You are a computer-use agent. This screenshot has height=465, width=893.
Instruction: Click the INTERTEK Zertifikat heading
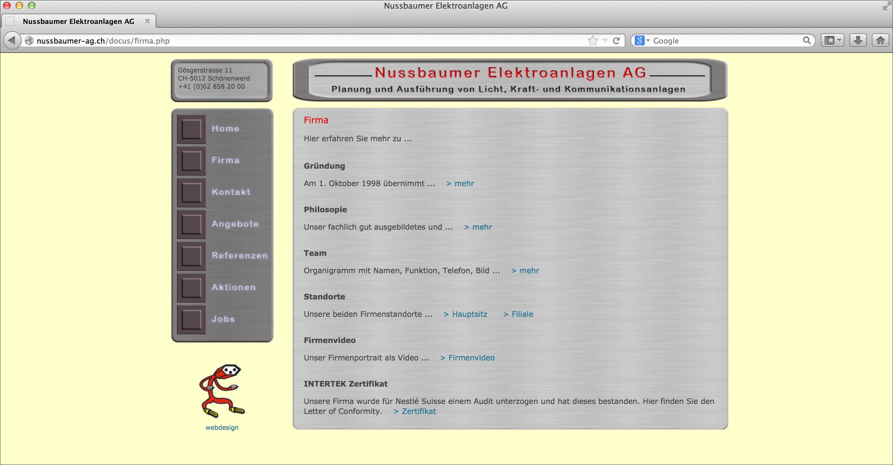pyautogui.click(x=345, y=384)
